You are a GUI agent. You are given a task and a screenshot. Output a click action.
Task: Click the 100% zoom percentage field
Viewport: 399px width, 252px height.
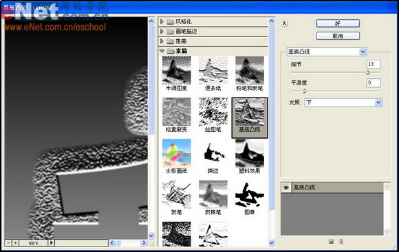click(33, 243)
